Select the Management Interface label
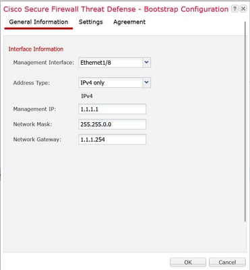The height and width of the screenshot is (270, 250). (x=44, y=63)
